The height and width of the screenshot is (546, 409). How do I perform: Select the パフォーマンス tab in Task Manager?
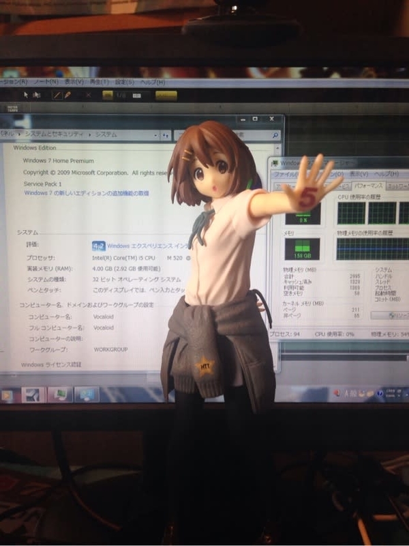[368, 186]
